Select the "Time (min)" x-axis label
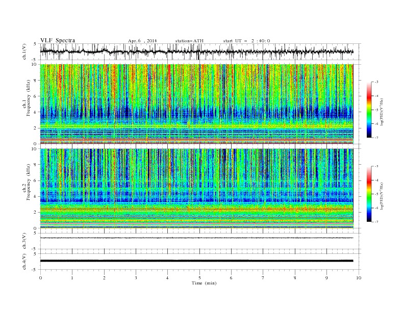The height and width of the screenshot is (312, 404). 204,283
